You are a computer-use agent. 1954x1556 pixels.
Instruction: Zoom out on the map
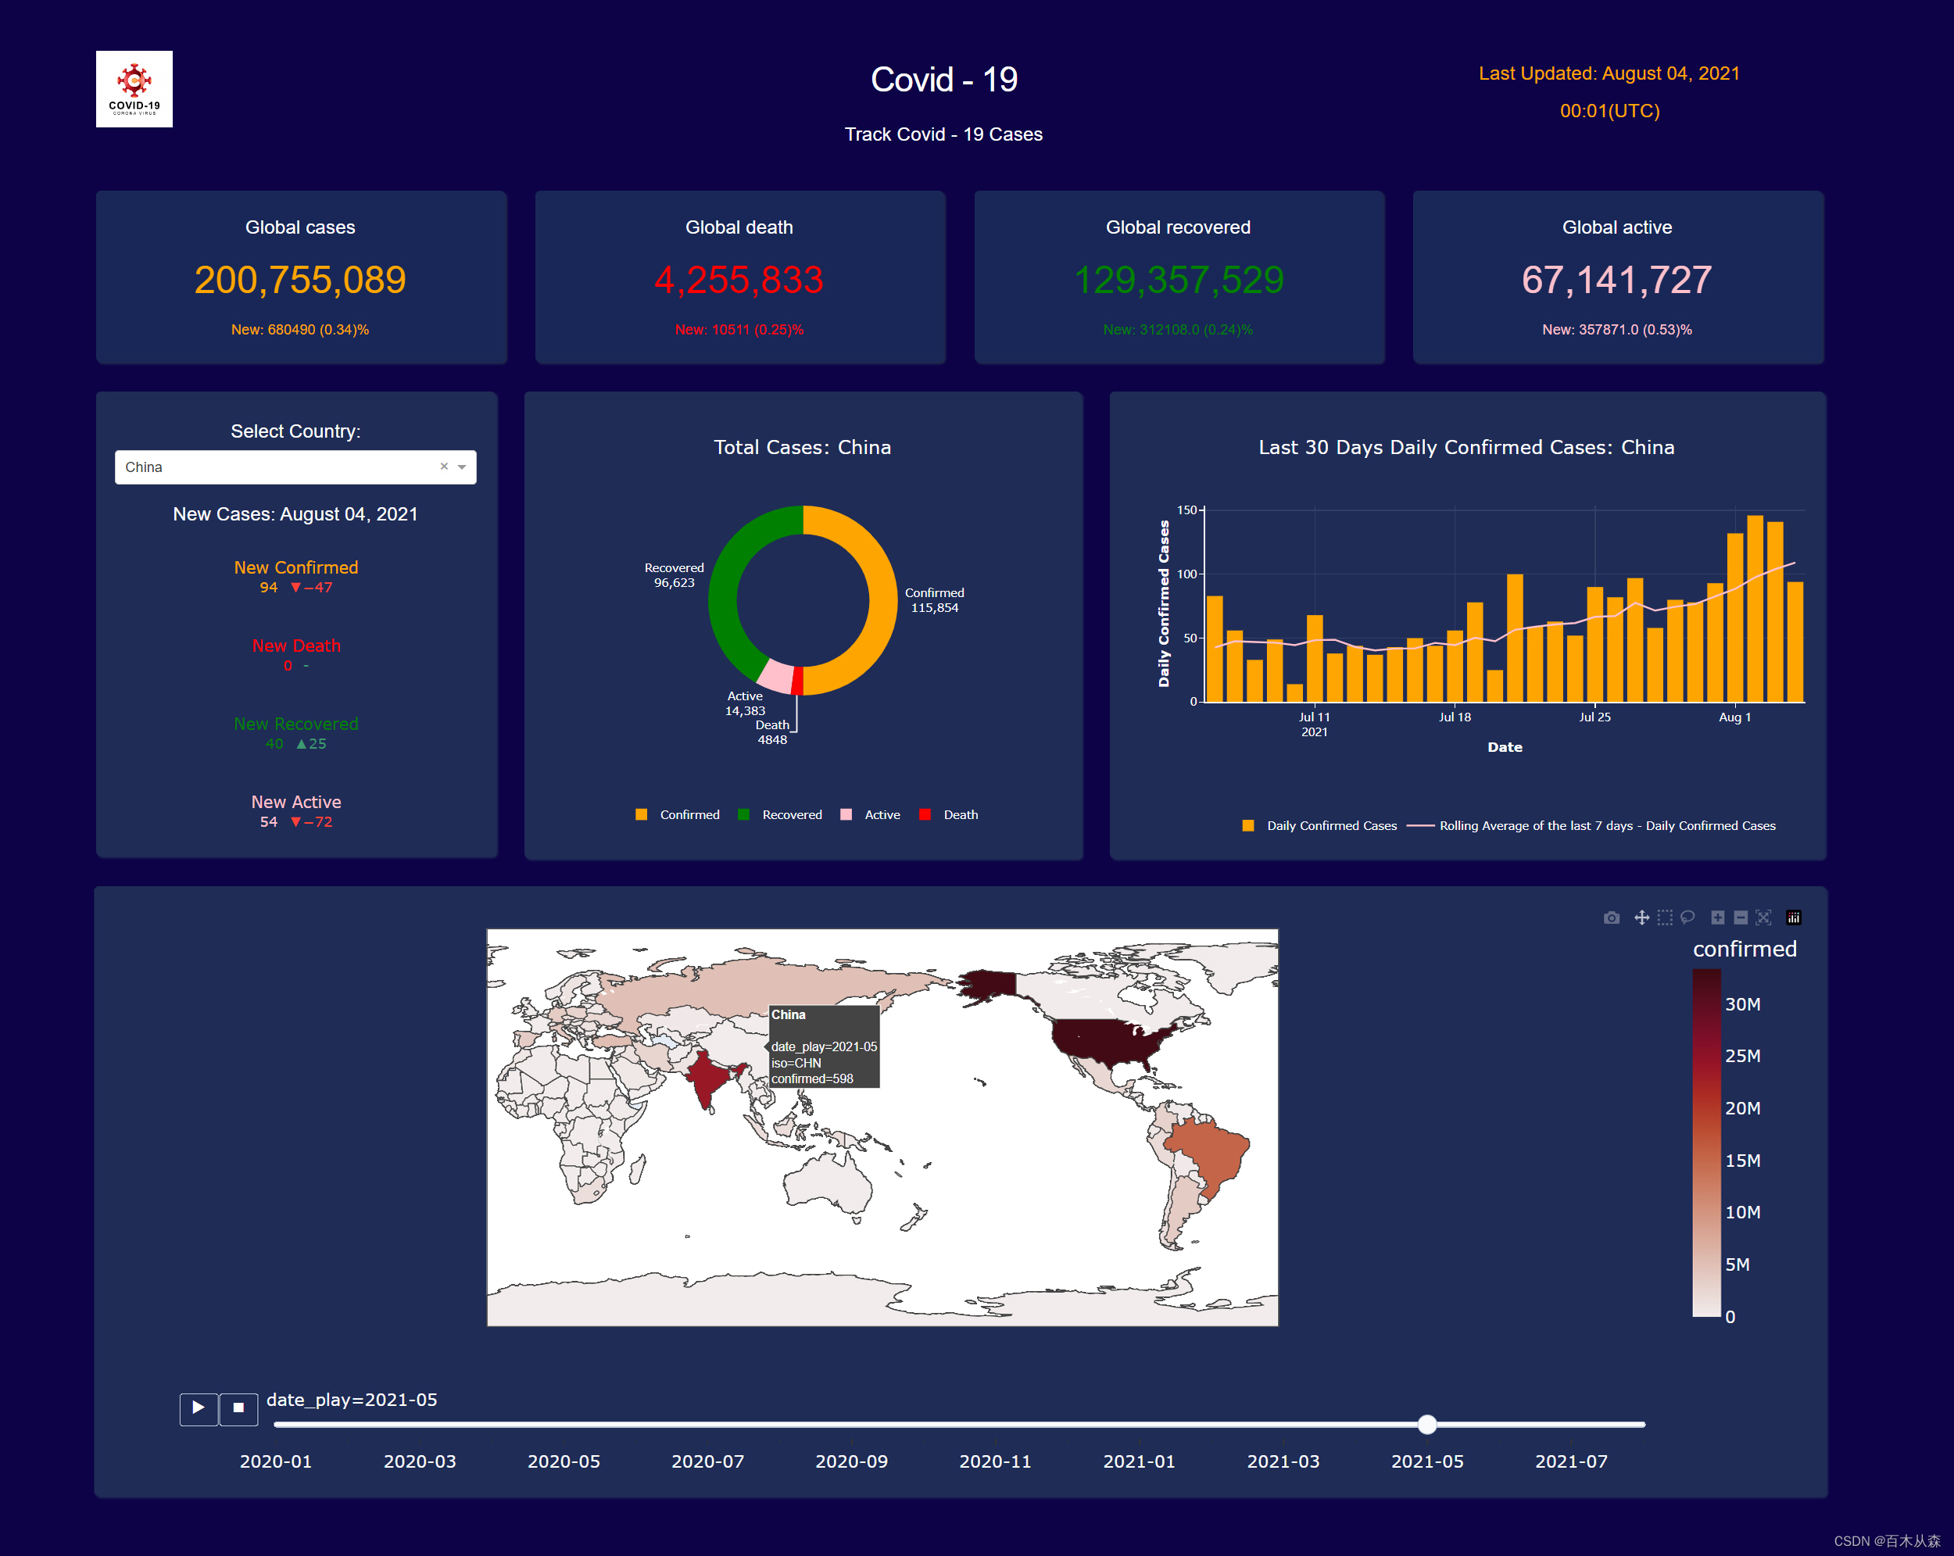pyautogui.click(x=1740, y=917)
